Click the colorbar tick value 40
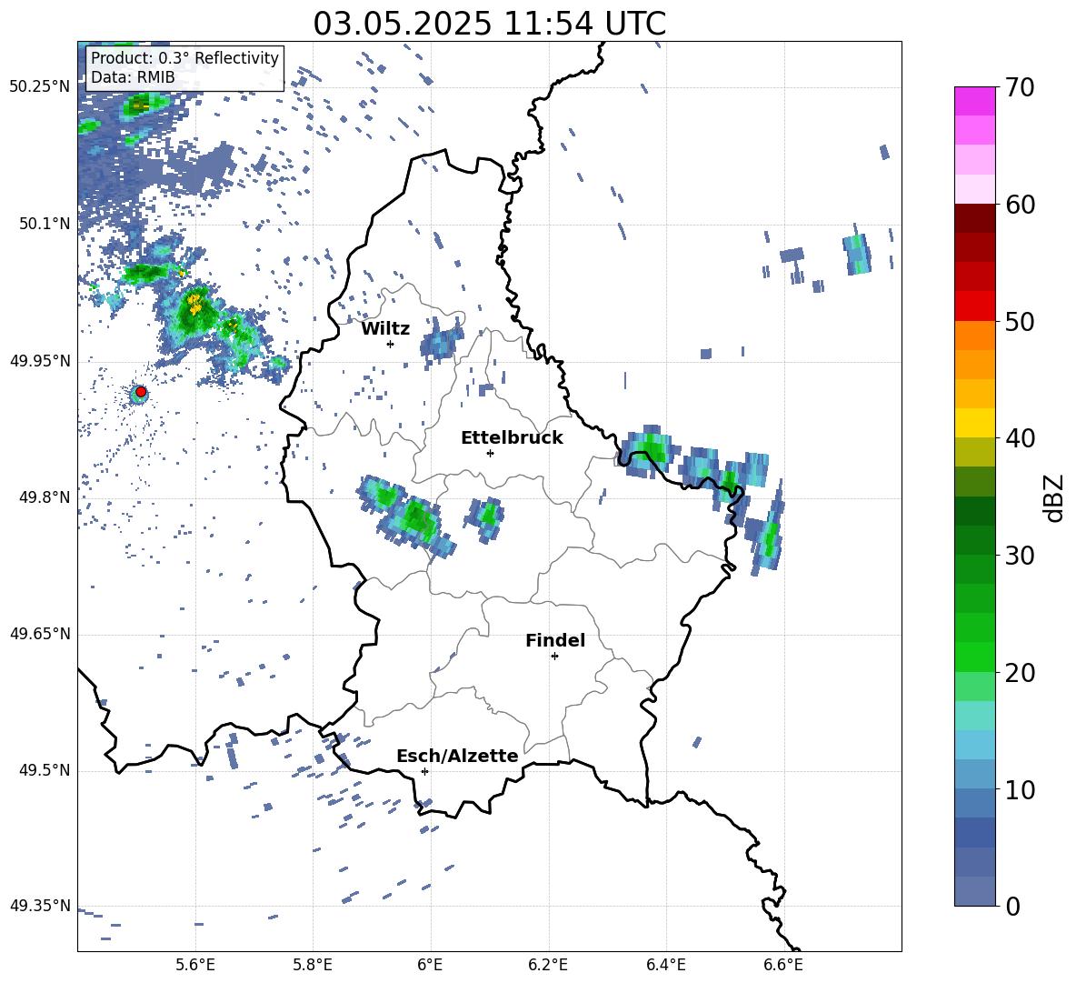The width and height of the screenshot is (1076, 983). click(x=1020, y=438)
